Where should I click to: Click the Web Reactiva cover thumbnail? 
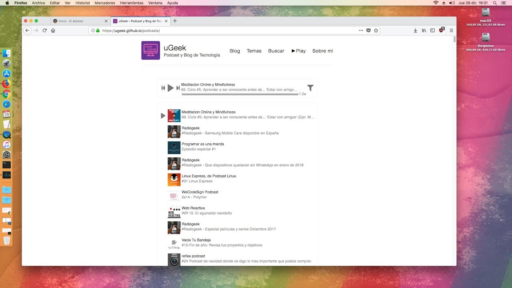(174, 212)
